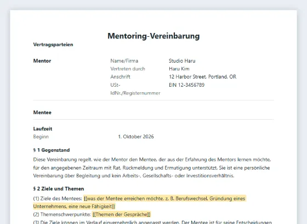This screenshot has width=307, height=224.
Task: Click the Themenschwerpunkte label
Action: [x=62, y=214]
